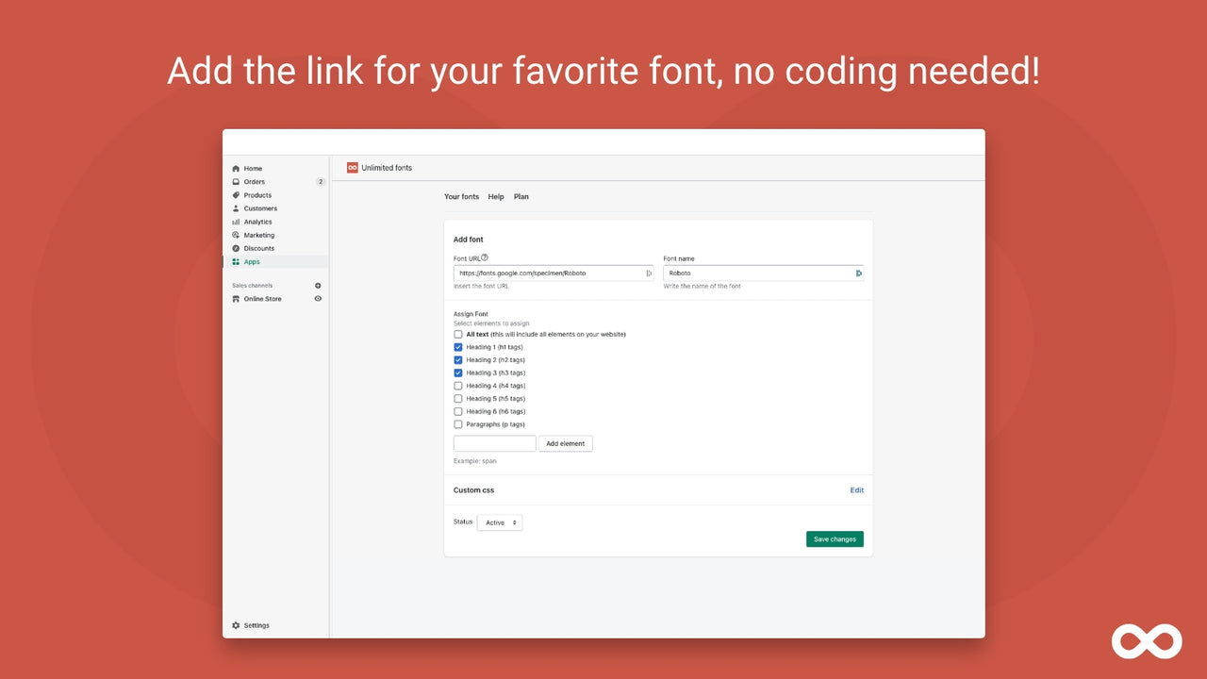Open the Customers section

point(238,207)
